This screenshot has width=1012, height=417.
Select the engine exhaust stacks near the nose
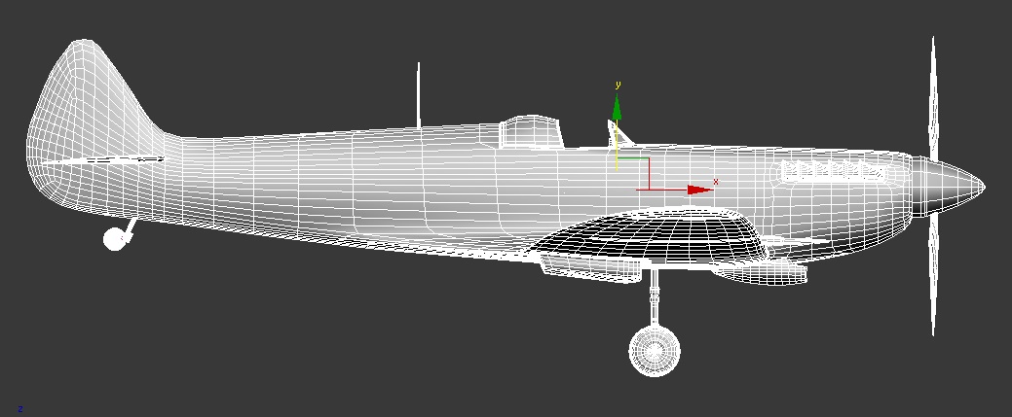click(833, 171)
